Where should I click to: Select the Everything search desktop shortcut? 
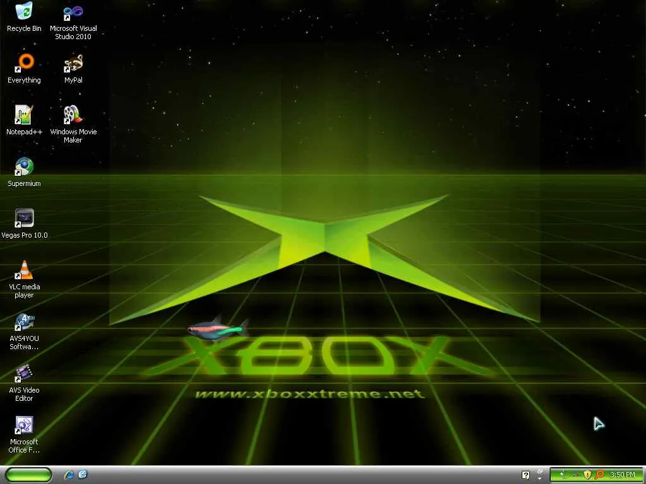(x=24, y=69)
